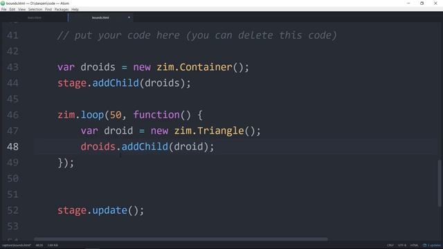Click the horizontal scrollbar thumb
Viewport: 443px width, 249px height.
point(181,239)
